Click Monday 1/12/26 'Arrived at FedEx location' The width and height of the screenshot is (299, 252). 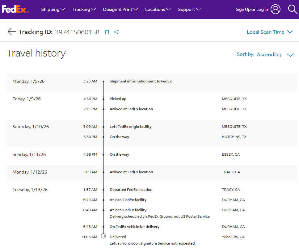point(131,172)
